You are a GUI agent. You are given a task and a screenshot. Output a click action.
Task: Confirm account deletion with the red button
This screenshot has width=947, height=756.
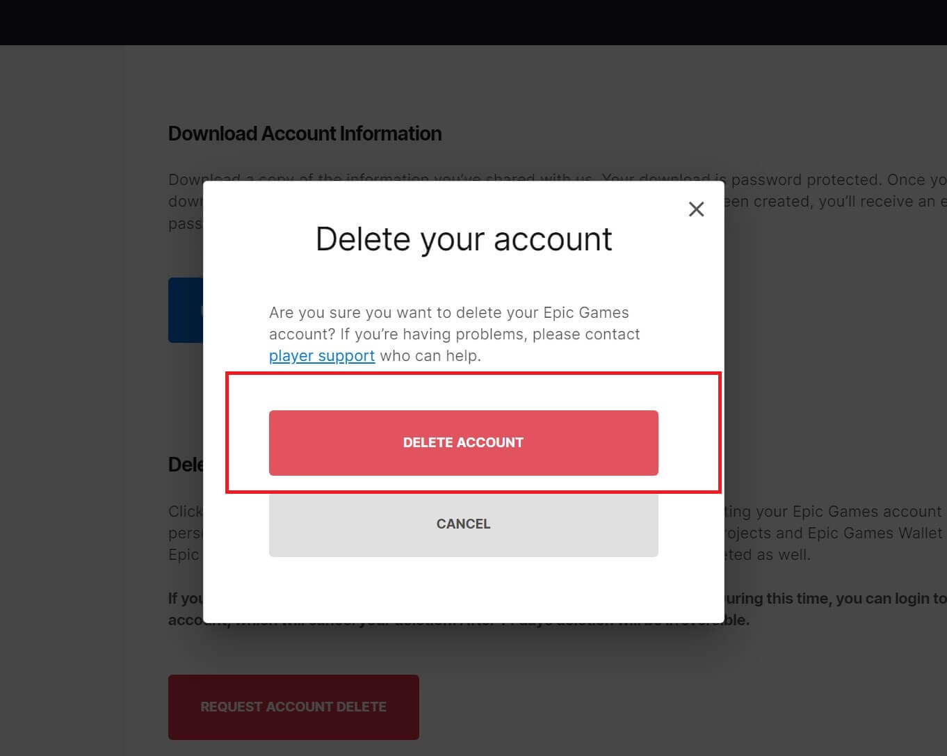pyautogui.click(x=463, y=442)
